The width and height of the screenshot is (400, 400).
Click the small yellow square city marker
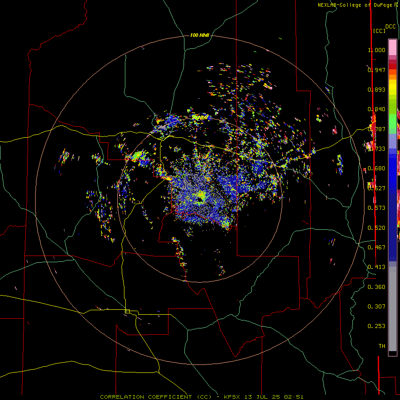127,311
